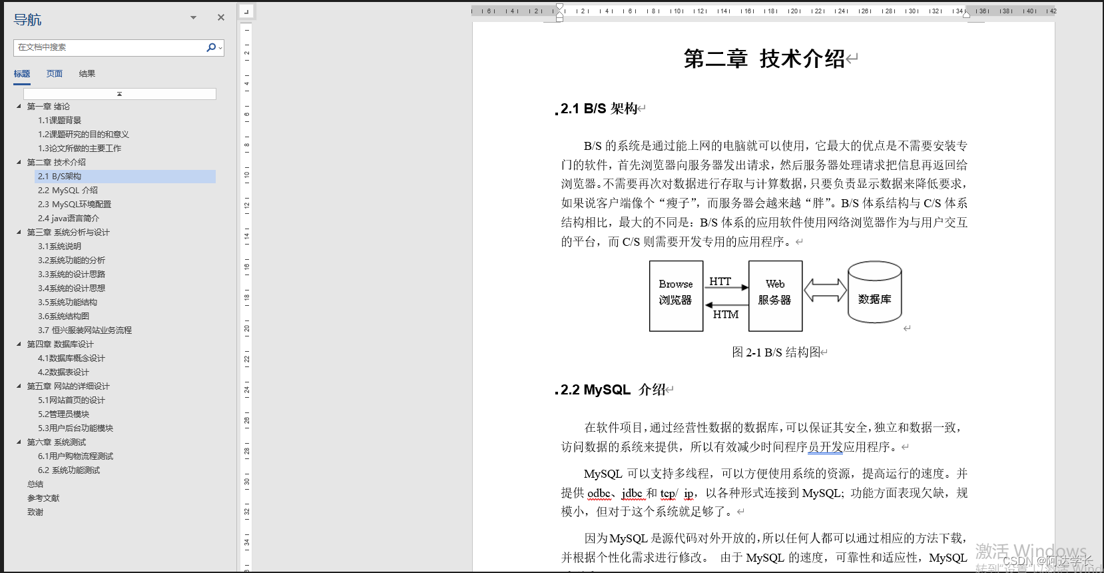
Task: Go to heading 3.4系统的设计思想
Action: (71, 288)
